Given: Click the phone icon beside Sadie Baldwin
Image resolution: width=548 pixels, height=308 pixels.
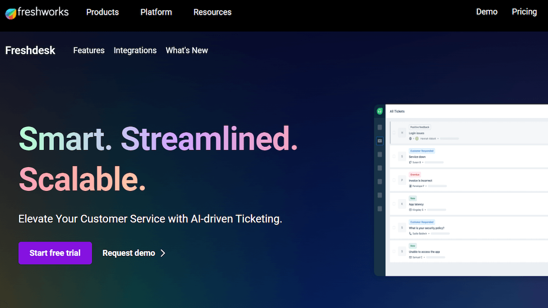Looking at the screenshot, I should click(411, 233).
